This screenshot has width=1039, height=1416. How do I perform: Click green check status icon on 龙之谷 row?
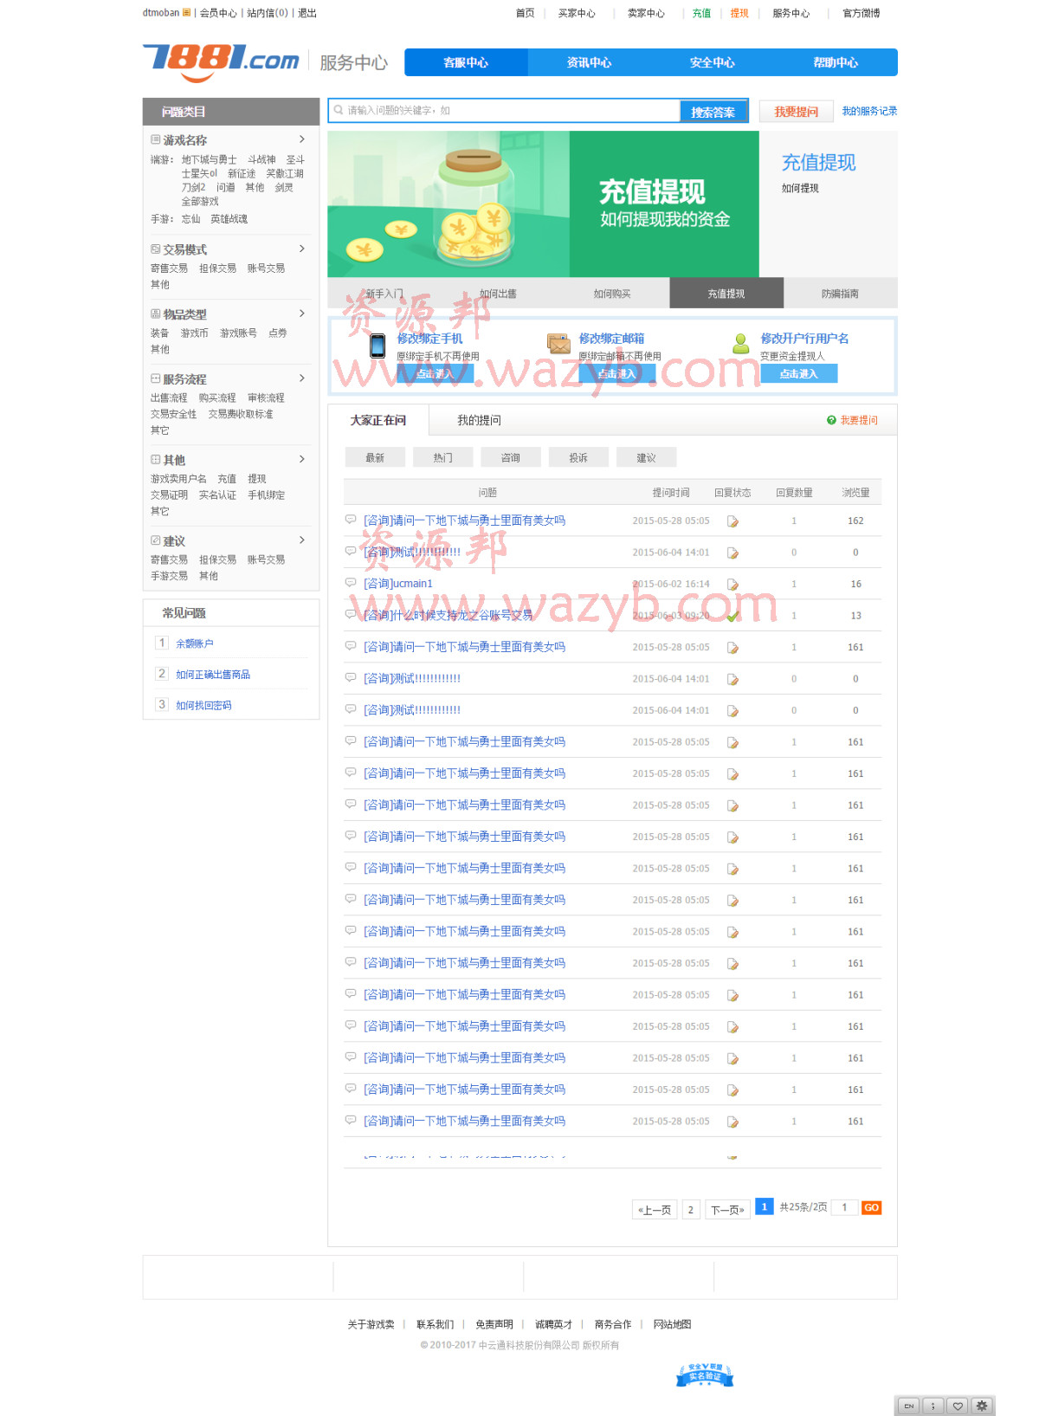pos(732,616)
